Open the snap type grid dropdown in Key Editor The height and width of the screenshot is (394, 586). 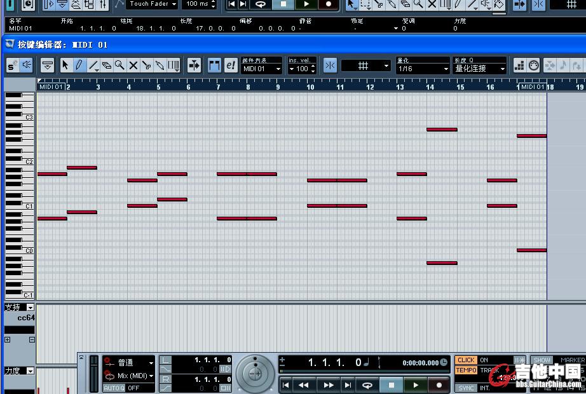click(x=366, y=66)
